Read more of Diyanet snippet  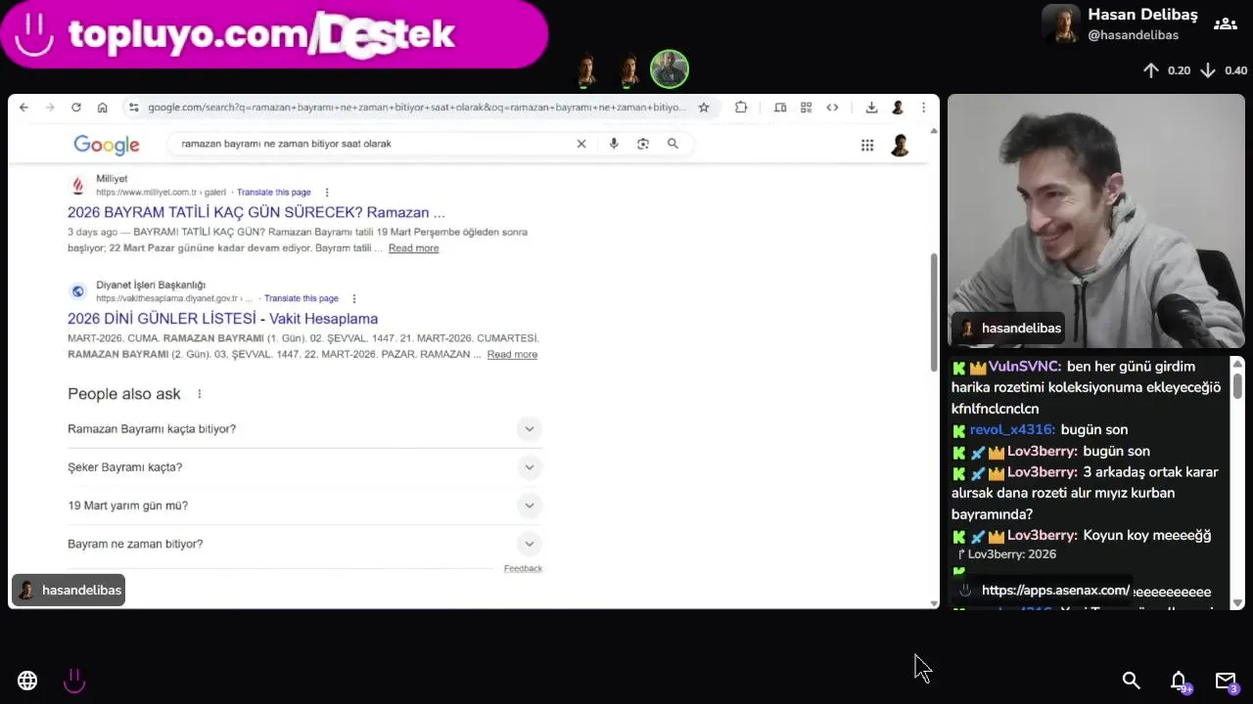click(x=512, y=355)
